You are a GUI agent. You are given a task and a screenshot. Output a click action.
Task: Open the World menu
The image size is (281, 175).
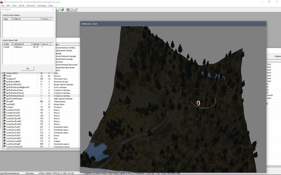tap(21, 5)
